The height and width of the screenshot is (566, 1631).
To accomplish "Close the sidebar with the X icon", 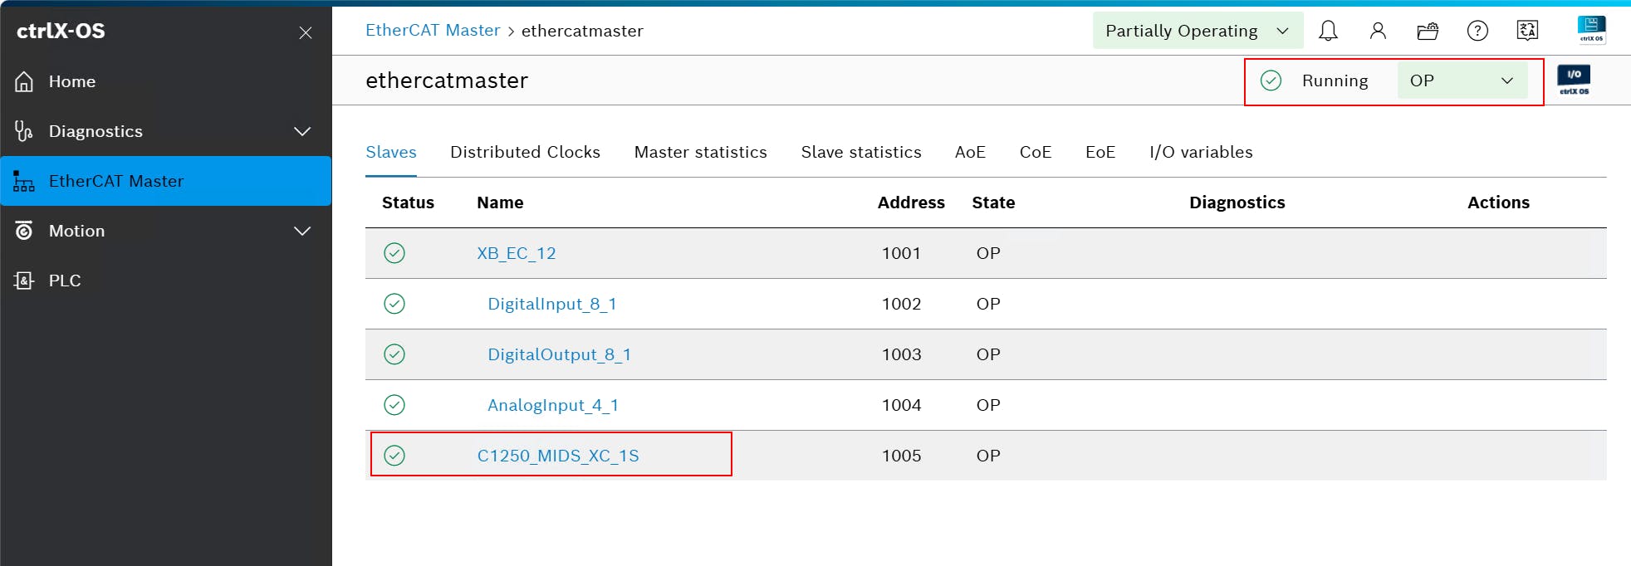I will click(306, 32).
